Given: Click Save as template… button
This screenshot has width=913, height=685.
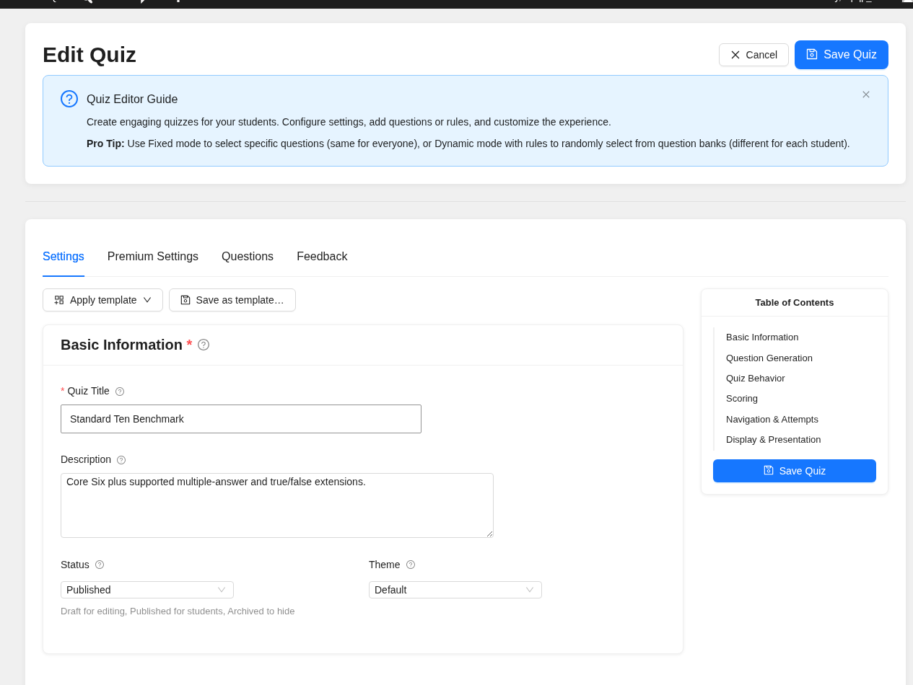Looking at the screenshot, I should [232, 300].
